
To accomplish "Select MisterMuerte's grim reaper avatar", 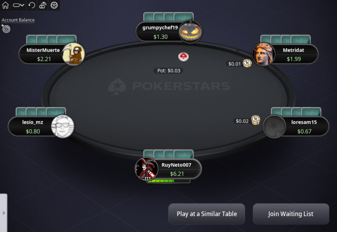I will pyautogui.click(x=73, y=54).
